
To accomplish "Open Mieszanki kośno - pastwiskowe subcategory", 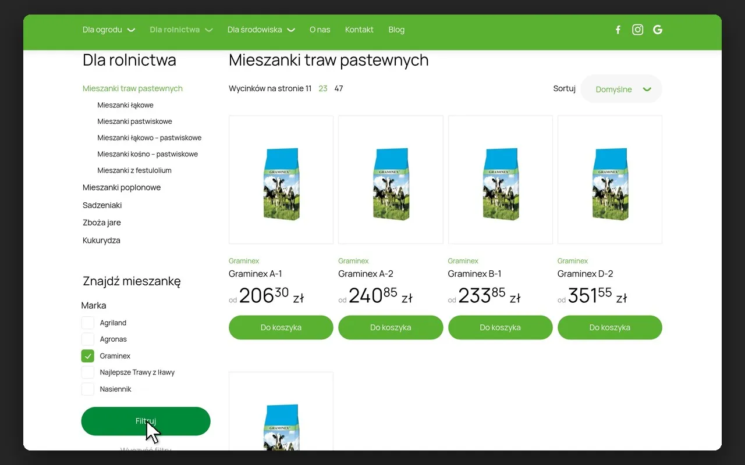I will click(x=148, y=154).
